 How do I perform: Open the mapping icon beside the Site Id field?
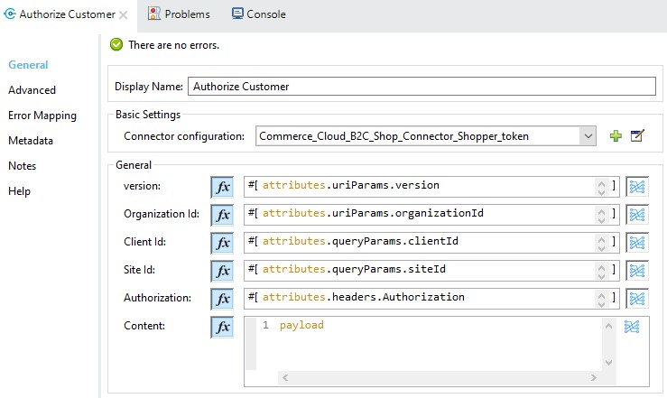coord(637,270)
